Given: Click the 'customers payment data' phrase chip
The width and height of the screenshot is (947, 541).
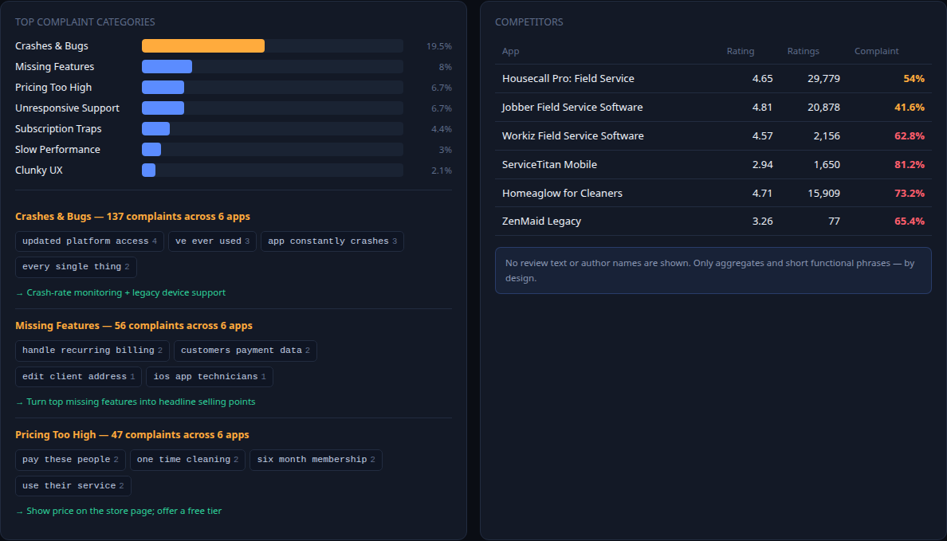Looking at the screenshot, I should point(246,351).
